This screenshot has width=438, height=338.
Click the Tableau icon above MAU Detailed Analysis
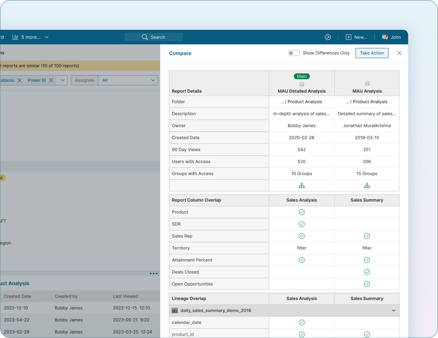pos(301,84)
